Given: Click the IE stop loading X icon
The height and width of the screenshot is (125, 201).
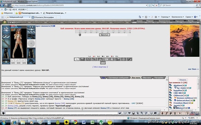Looking at the screenshot, I should point(156,5).
